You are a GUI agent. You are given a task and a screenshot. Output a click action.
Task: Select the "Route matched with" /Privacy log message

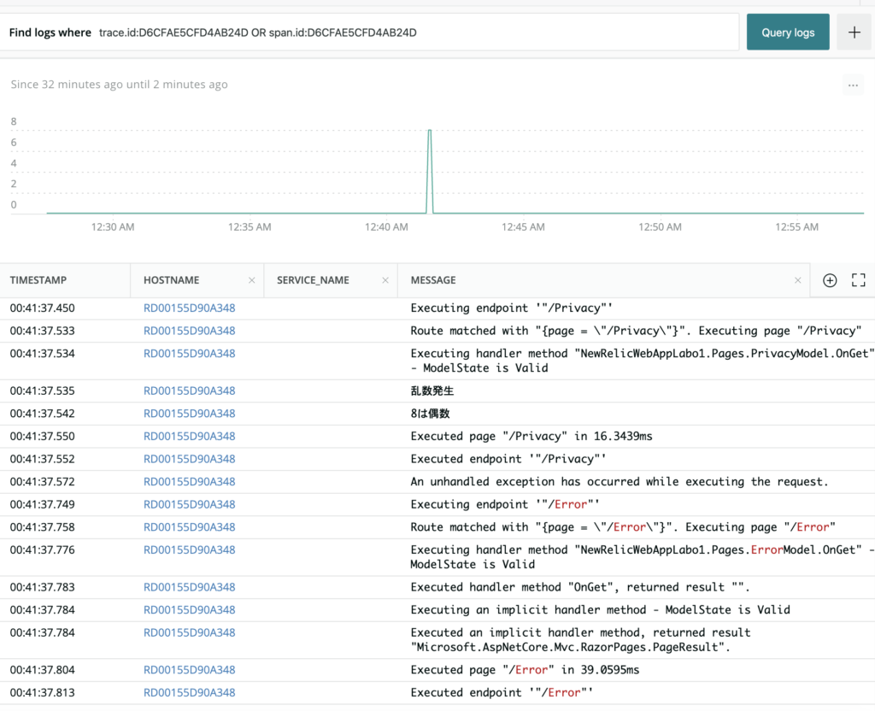[x=636, y=331]
